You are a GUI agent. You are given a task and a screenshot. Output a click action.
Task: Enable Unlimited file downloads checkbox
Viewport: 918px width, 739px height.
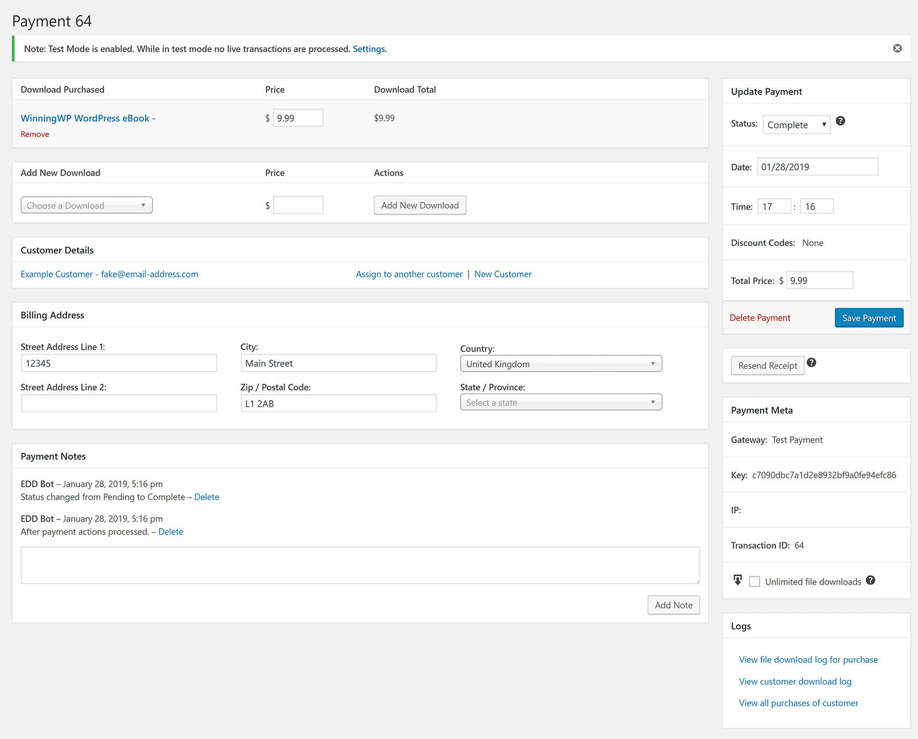pos(755,581)
